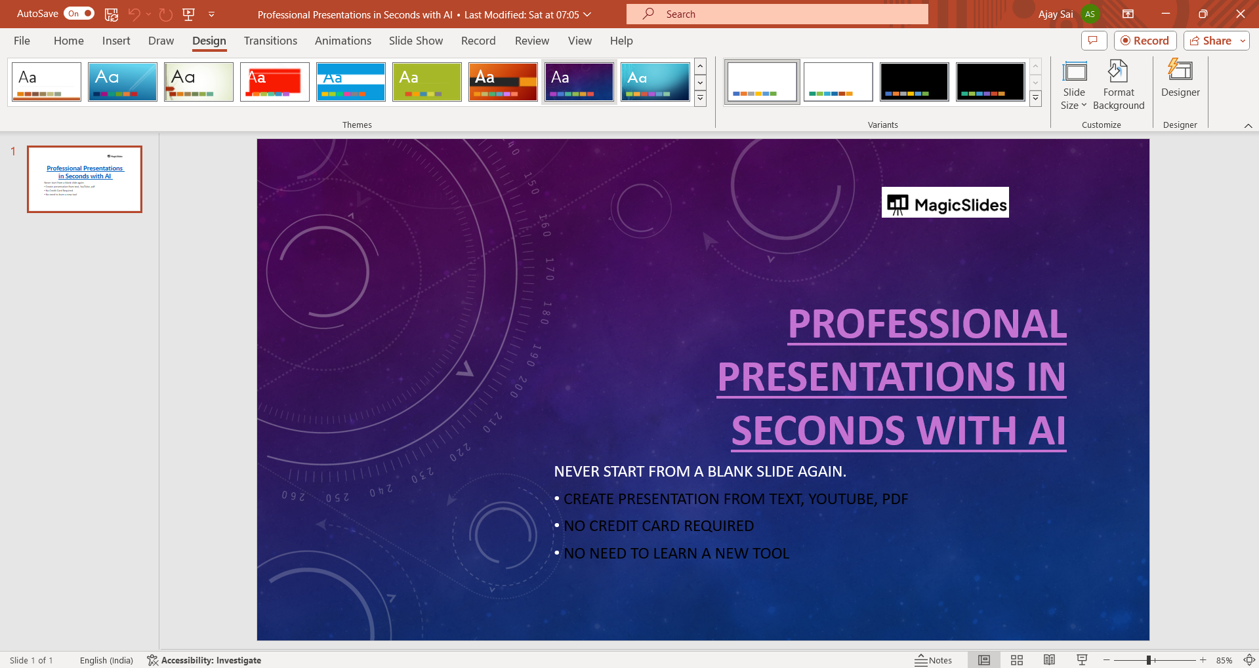Switch to the Insert tab
The width and height of the screenshot is (1259, 668).
coord(116,41)
